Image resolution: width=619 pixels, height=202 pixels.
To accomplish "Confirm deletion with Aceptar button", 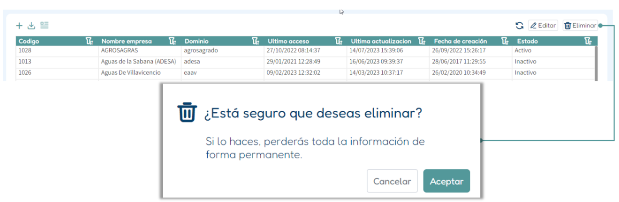I will coord(447,181).
